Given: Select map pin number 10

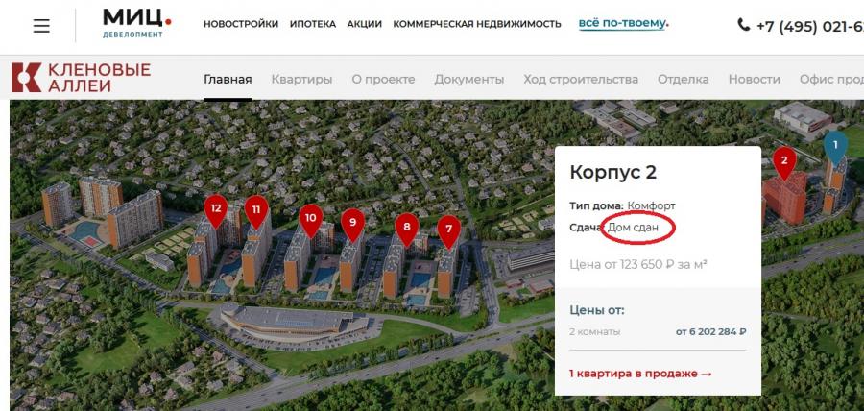Looking at the screenshot, I should (311, 220).
